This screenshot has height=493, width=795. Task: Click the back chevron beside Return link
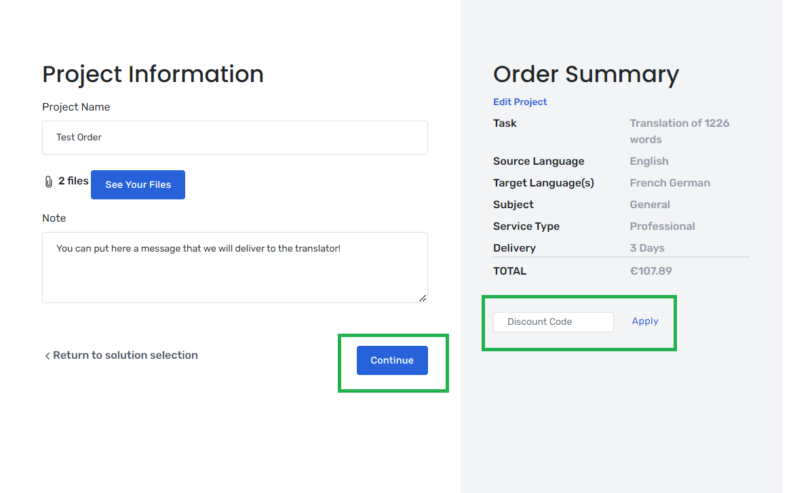(x=47, y=356)
